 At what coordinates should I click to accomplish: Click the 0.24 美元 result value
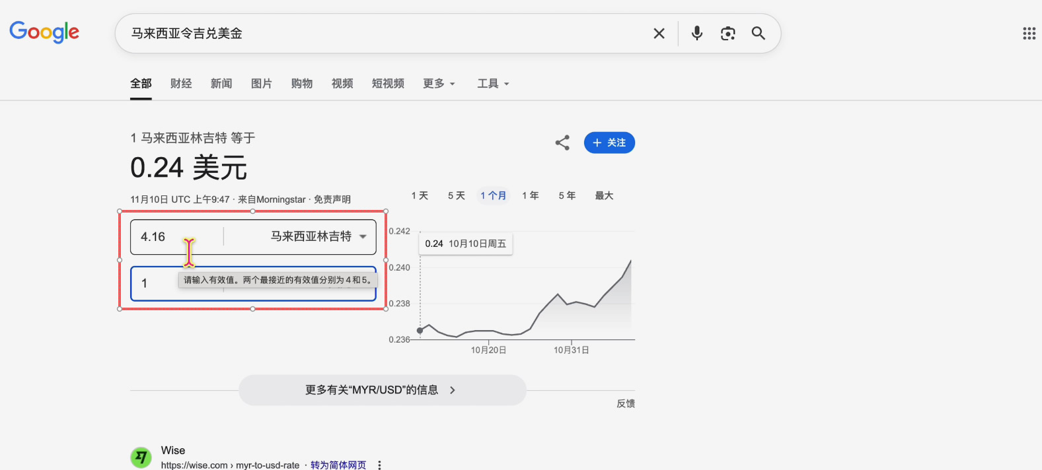coord(189,168)
